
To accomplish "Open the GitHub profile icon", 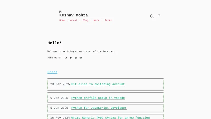I will [x=66, y=58].
